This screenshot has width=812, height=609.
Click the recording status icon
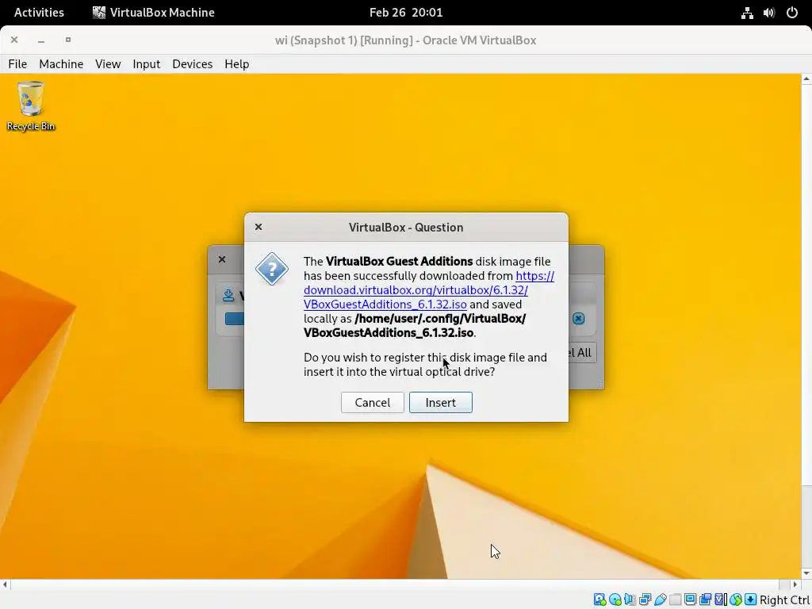point(705,599)
